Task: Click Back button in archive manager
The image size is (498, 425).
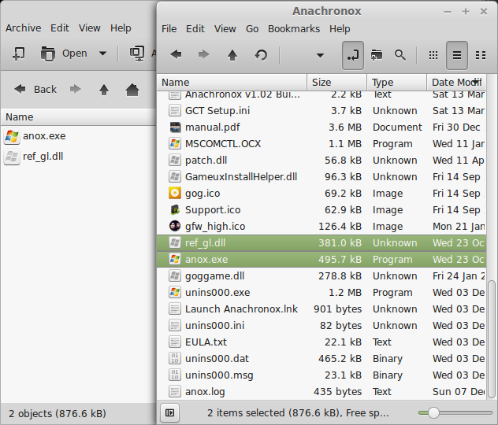Action: coord(35,89)
